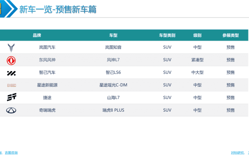
Task: Click the 紧凑型 level cell
Action: pyautogui.click(x=197, y=60)
